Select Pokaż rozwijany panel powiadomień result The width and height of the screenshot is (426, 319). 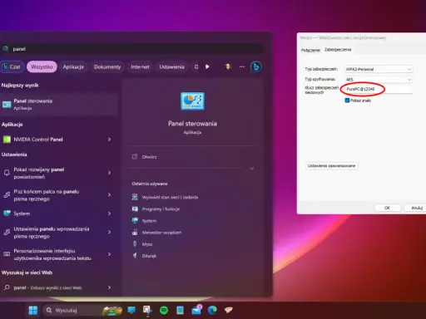pyautogui.click(x=52, y=173)
